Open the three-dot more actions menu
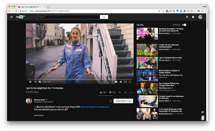This screenshot has height=131, width=215. click(x=131, y=93)
